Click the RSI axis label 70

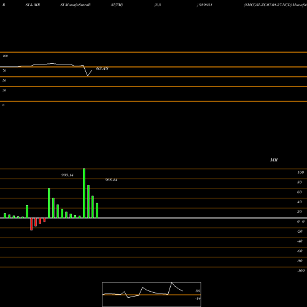click(4, 71)
